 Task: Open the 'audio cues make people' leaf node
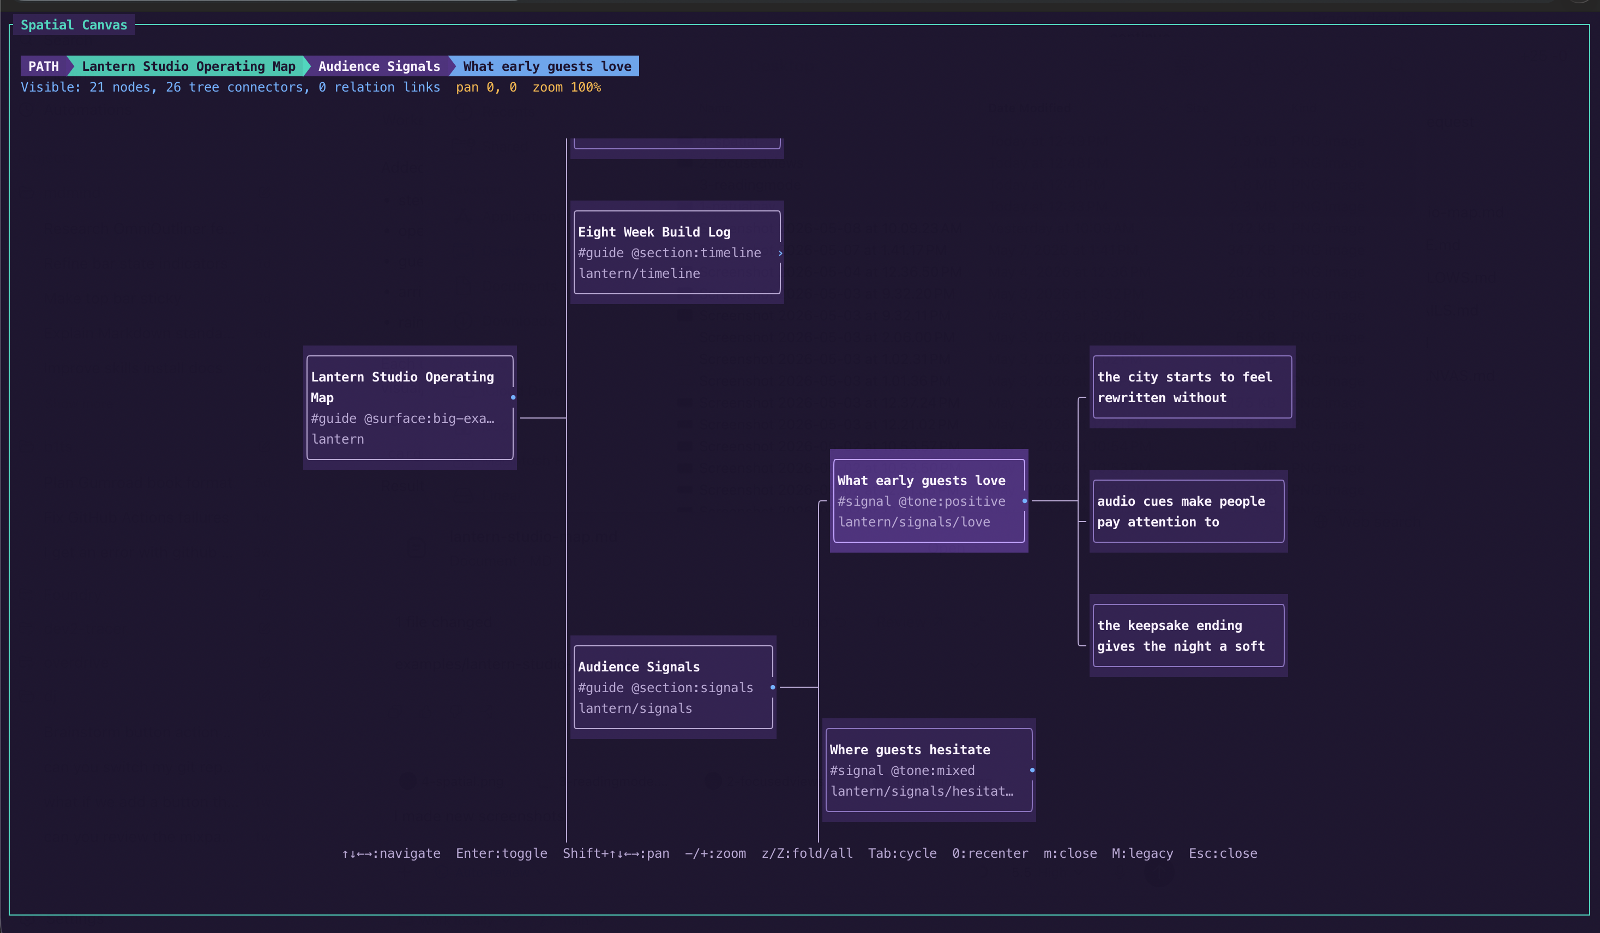1189,512
